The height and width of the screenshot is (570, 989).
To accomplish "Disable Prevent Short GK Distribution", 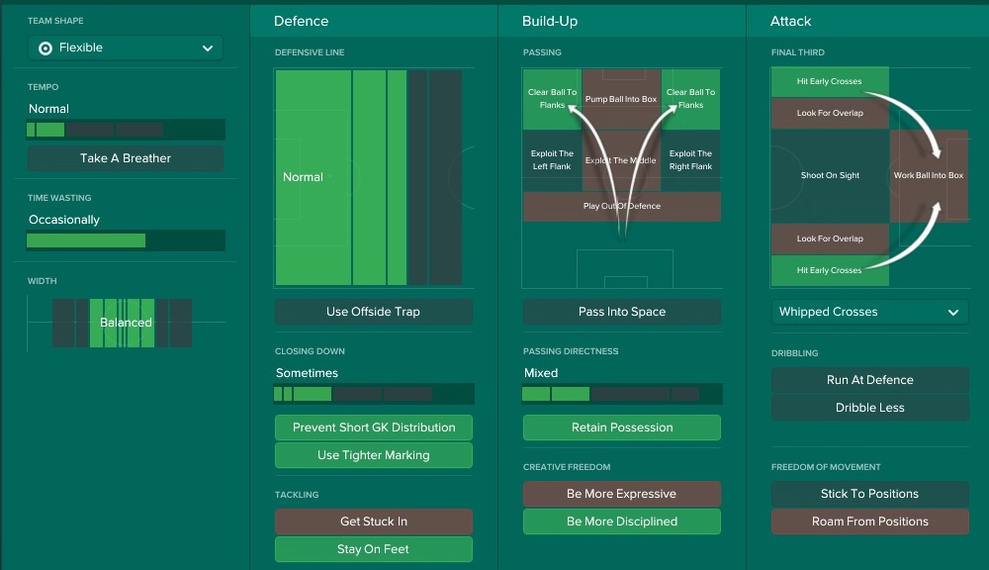I will [373, 427].
